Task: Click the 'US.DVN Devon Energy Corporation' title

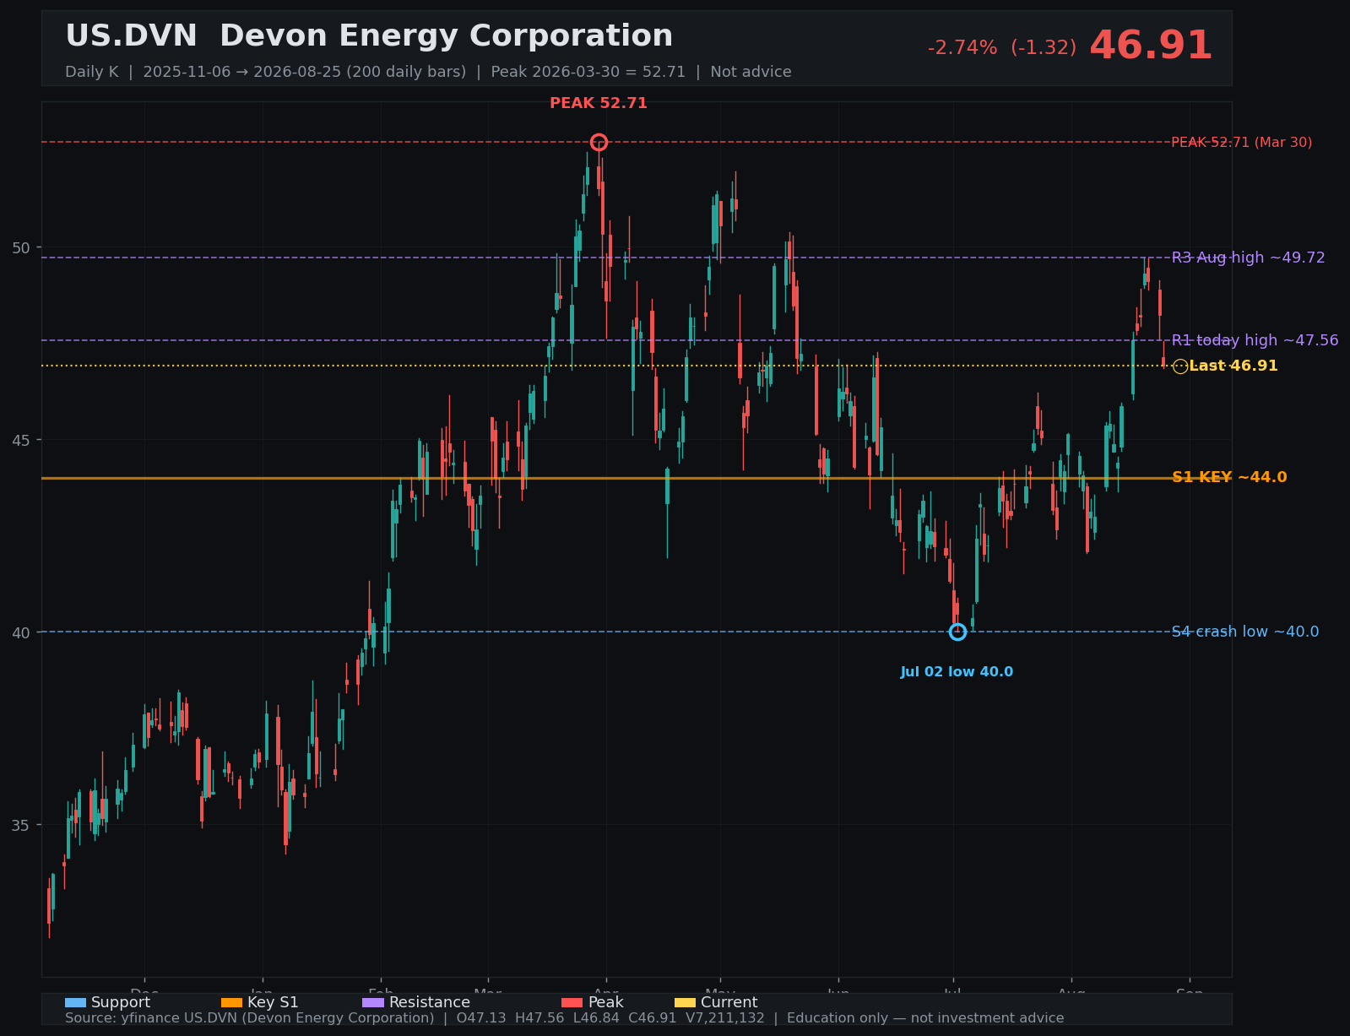Action: pos(369,36)
